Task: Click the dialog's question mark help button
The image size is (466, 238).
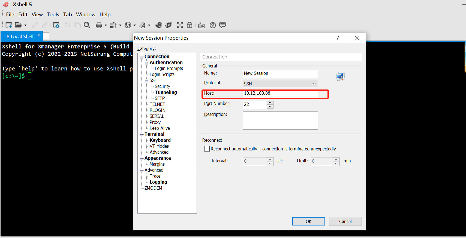Action: (x=338, y=38)
